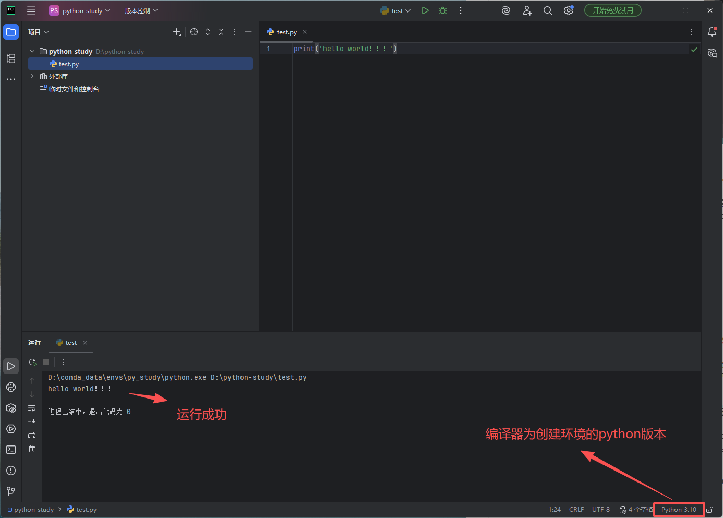
Task: Collapse all project tree nodes icon
Action: [x=221, y=32]
